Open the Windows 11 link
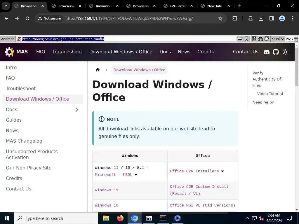 106,190
